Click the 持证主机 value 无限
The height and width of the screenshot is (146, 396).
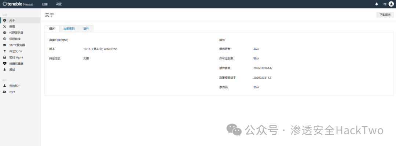click(86, 59)
